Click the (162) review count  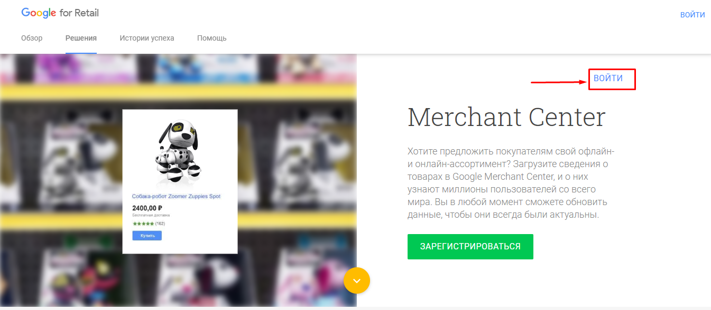160,224
